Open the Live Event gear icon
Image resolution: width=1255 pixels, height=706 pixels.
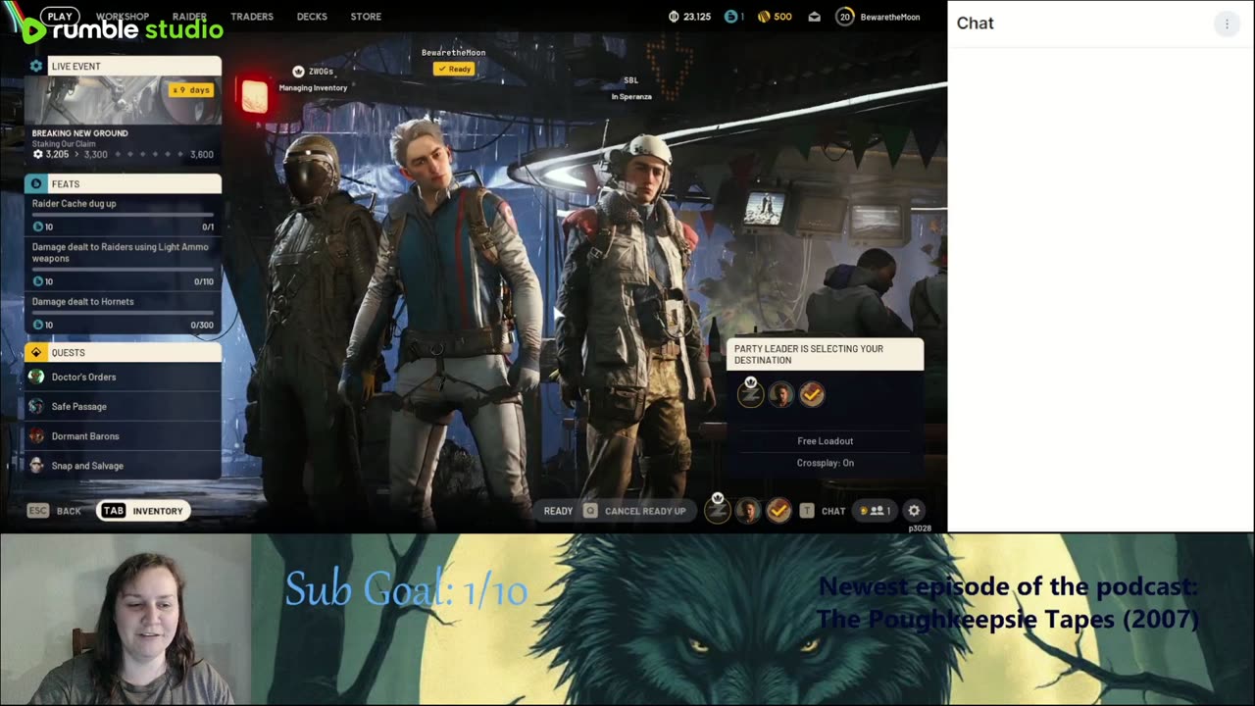click(x=36, y=66)
